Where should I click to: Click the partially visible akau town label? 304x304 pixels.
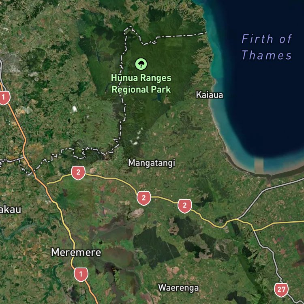[x=10, y=210]
